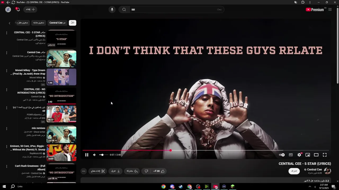339x190 pixels.
Task: Open Windows Start menu
Action: point(4,187)
